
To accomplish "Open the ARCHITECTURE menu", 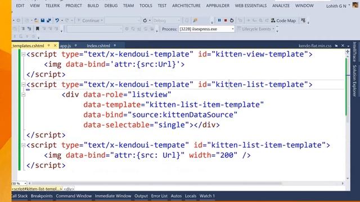I will pos(186,6).
